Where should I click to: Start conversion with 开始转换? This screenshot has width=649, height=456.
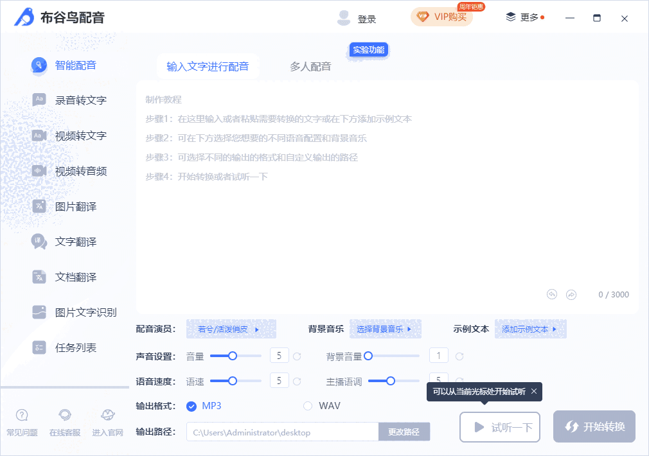(594, 426)
